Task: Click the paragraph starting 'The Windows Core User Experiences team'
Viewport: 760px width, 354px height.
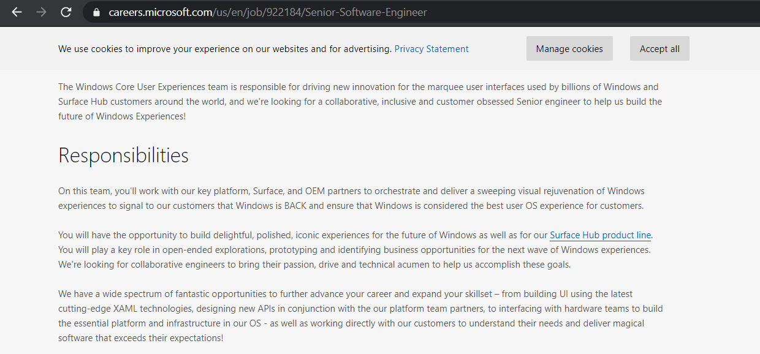Action: coord(360,102)
